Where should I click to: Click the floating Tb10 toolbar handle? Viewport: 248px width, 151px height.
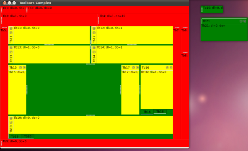click(x=202, y=10)
